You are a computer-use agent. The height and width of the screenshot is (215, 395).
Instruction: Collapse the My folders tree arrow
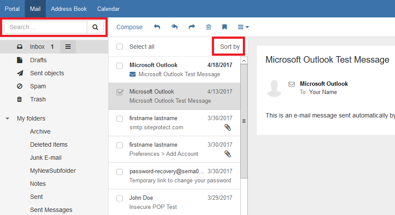(x=7, y=118)
